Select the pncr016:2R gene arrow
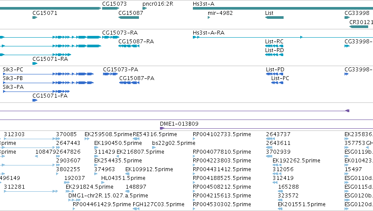 tap(145, 9)
